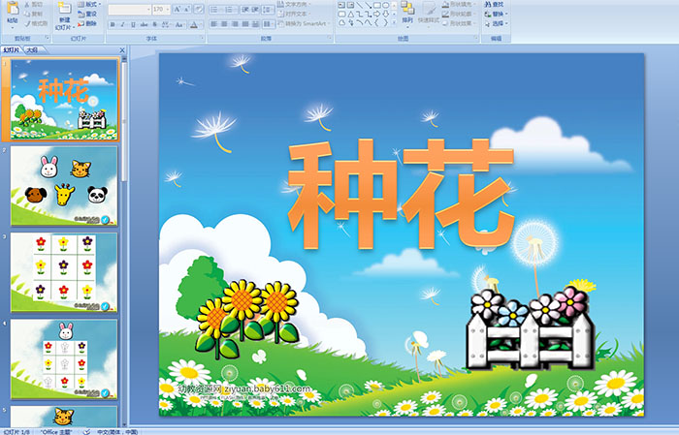Select the Elbow Connector shape
Viewport: 679px width, 435px height.
coord(360,14)
